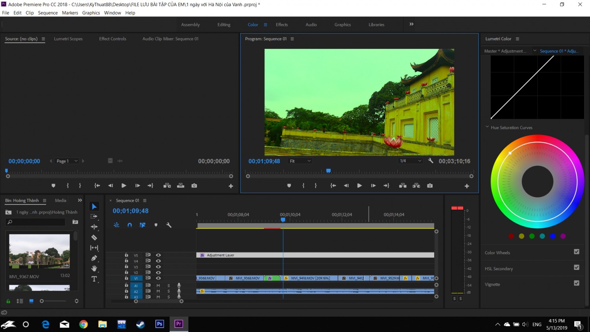Toggle timeline Snap magnet icon

(129, 225)
